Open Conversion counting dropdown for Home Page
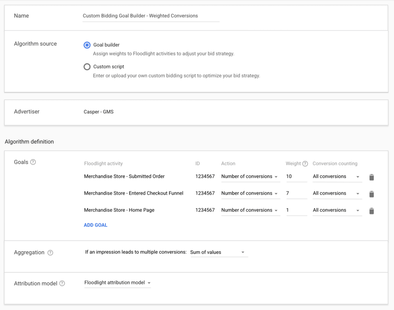The width and height of the screenshot is (394, 310). click(x=336, y=210)
